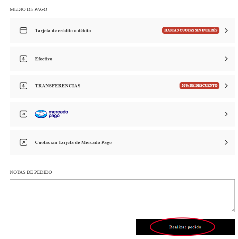Open the Mercado Pago row chevron
The image size is (238, 239).
[x=226, y=114]
